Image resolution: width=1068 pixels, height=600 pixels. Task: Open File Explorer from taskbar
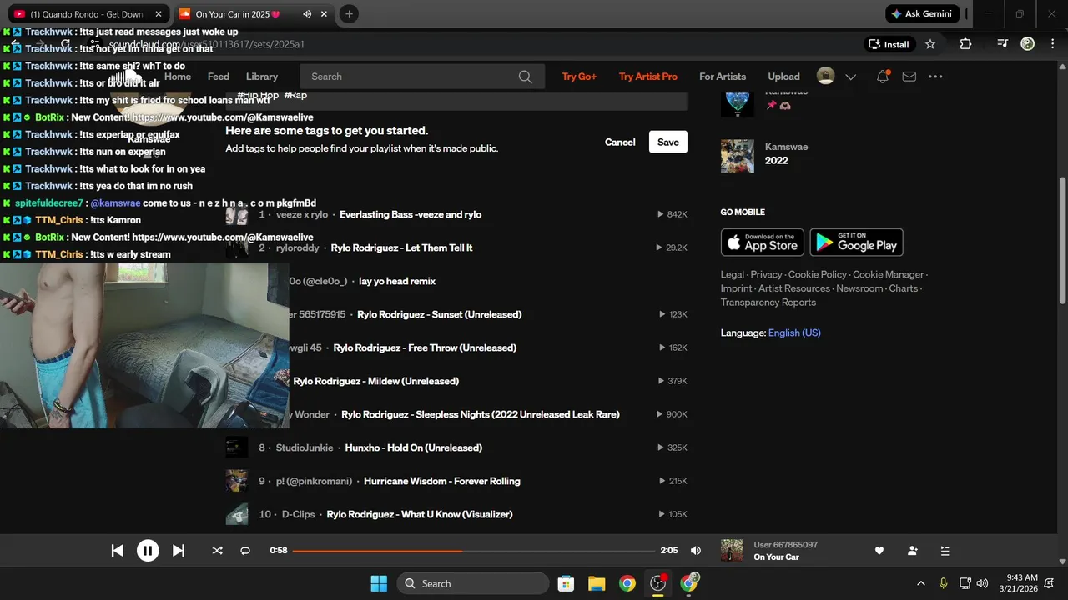pos(596,583)
